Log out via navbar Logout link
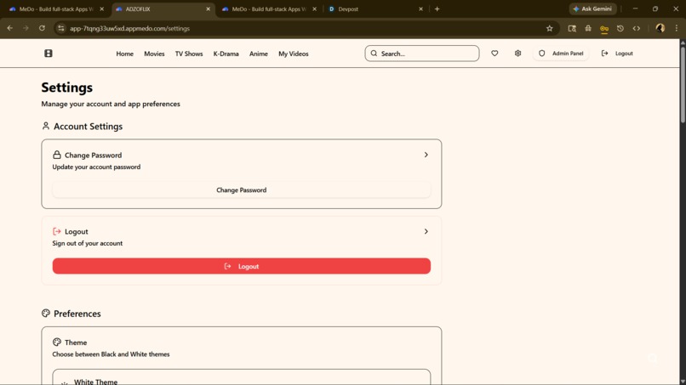The width and height of the screenshot is (686, 385). (617, 54)
